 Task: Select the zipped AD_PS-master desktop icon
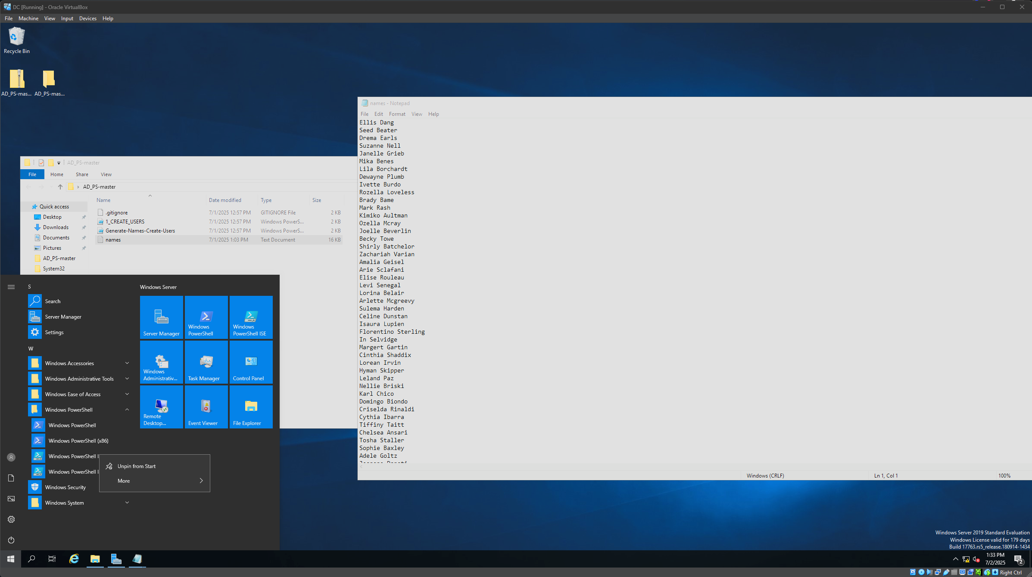[x=16, y=83]
